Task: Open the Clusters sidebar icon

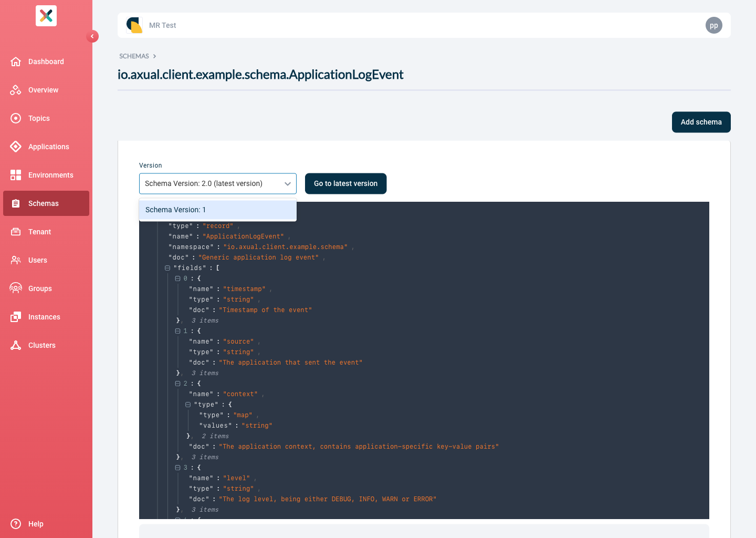Action: coord(16,345)
